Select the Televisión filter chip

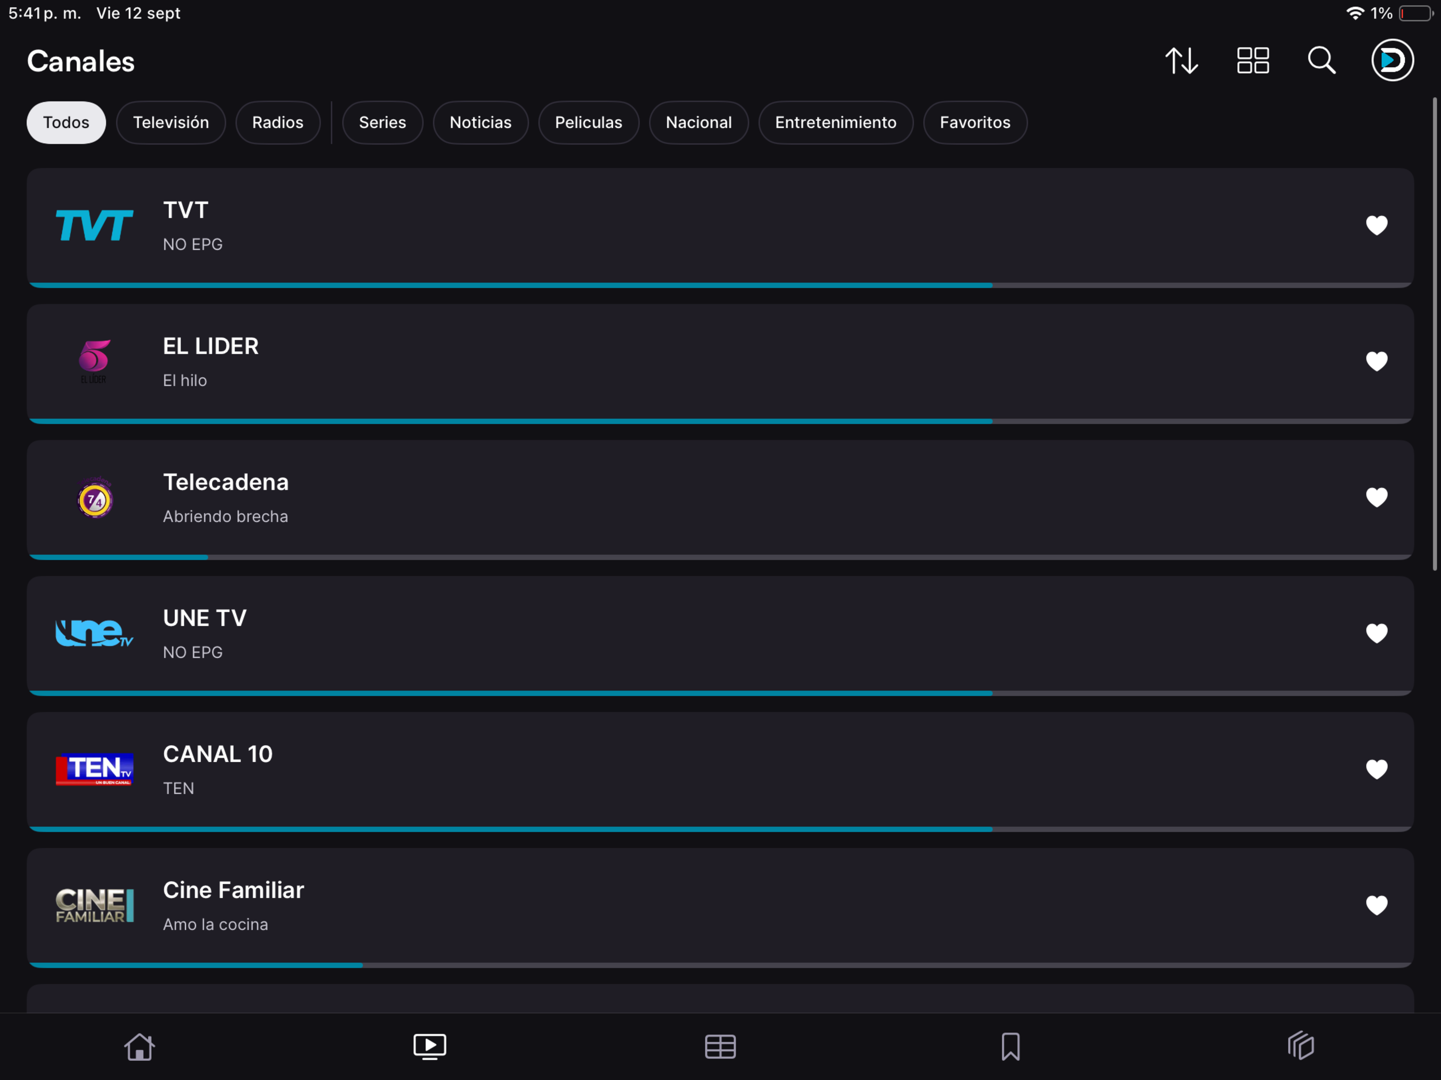coord(171,122)
